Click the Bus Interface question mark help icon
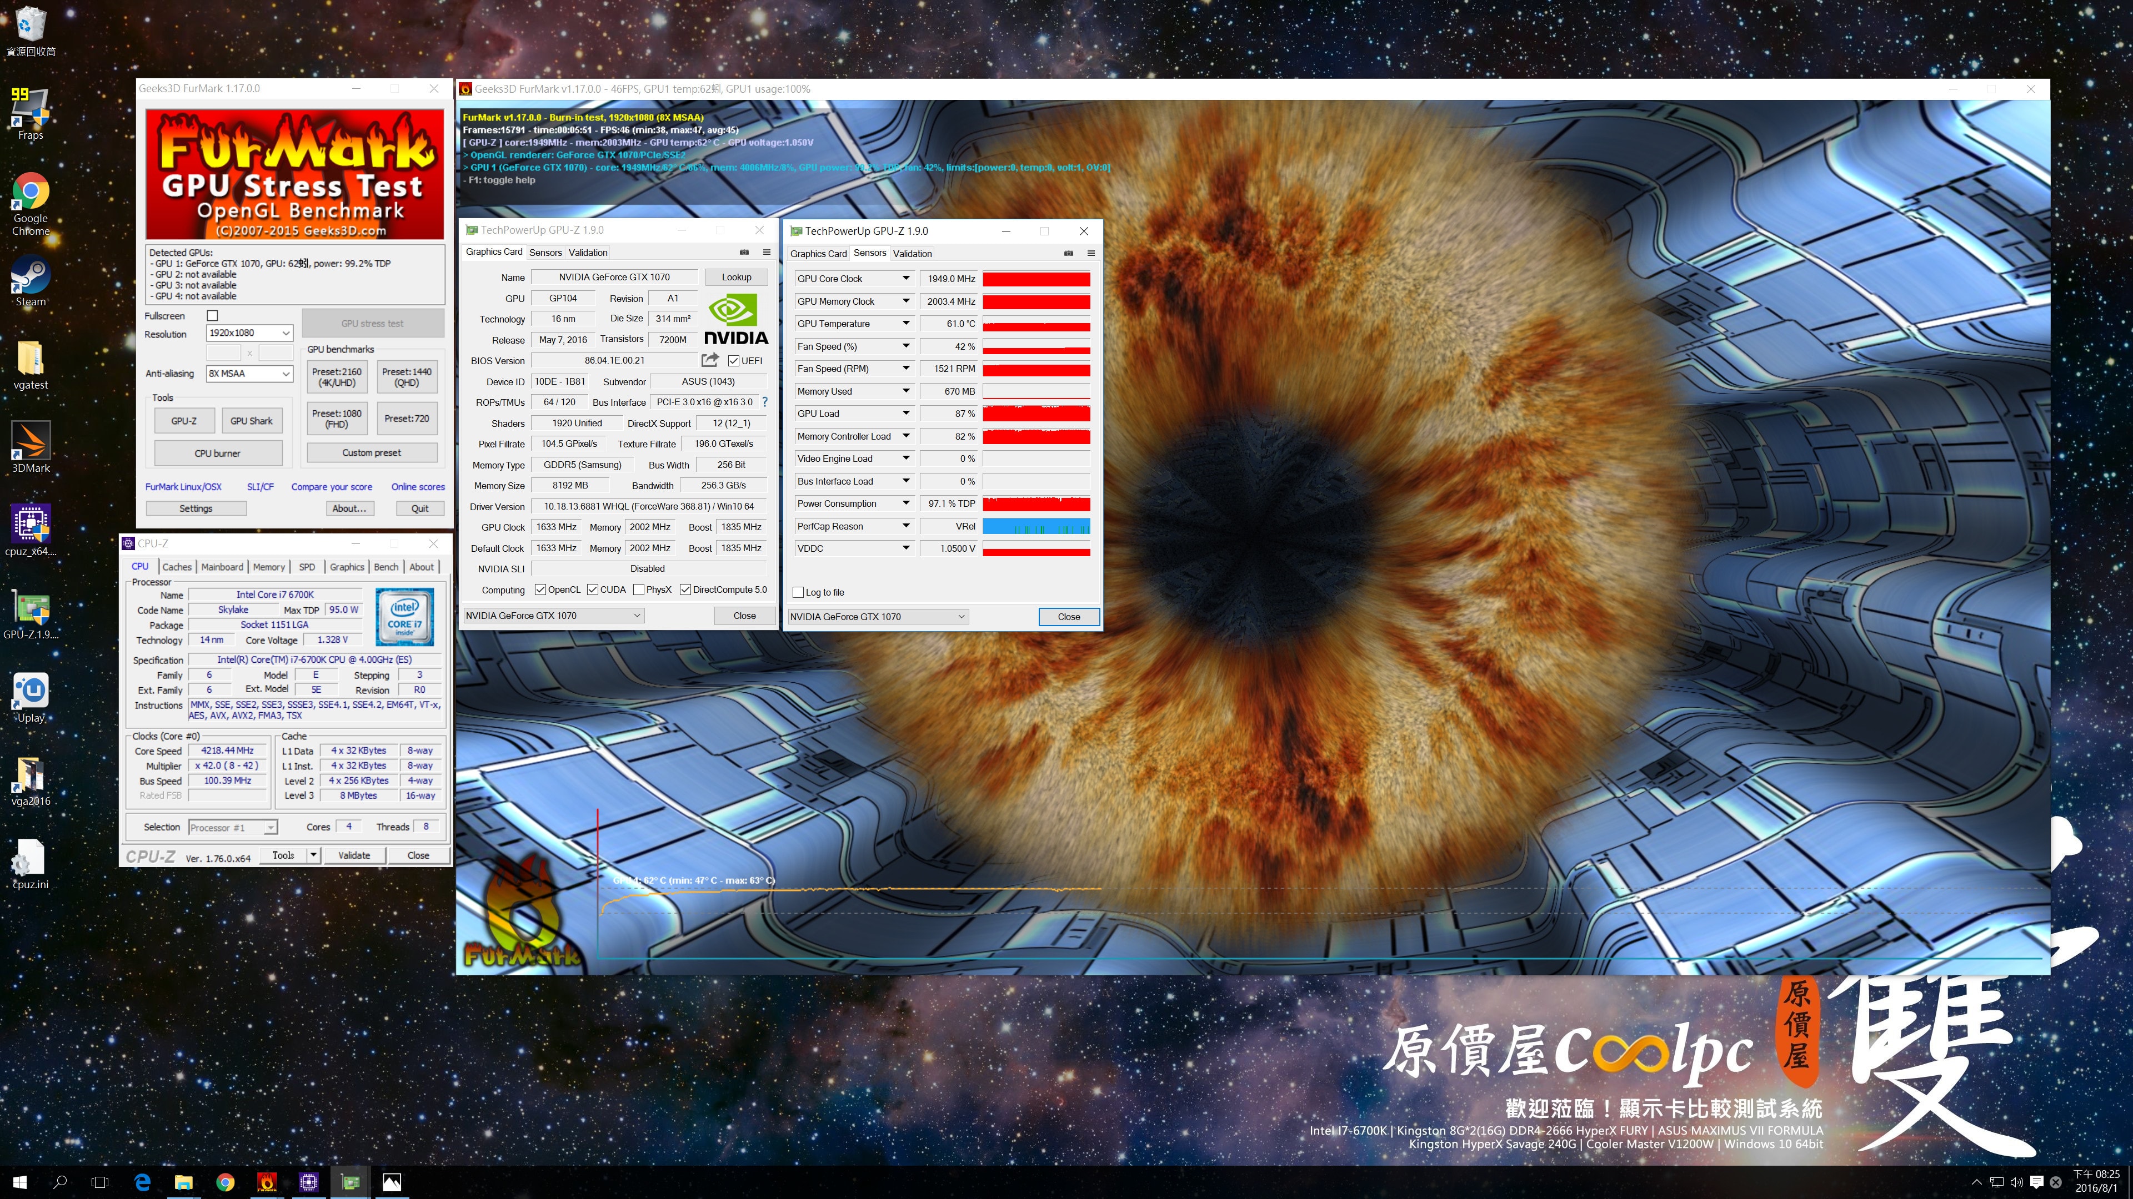Image resolution: width=2133 pixels, height=1199 pixels. tap(764, 402)
